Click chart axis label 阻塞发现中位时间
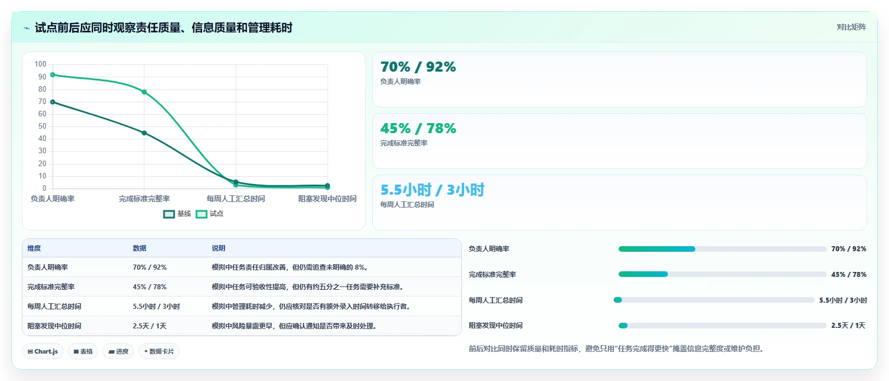 [x=327, y=199]
